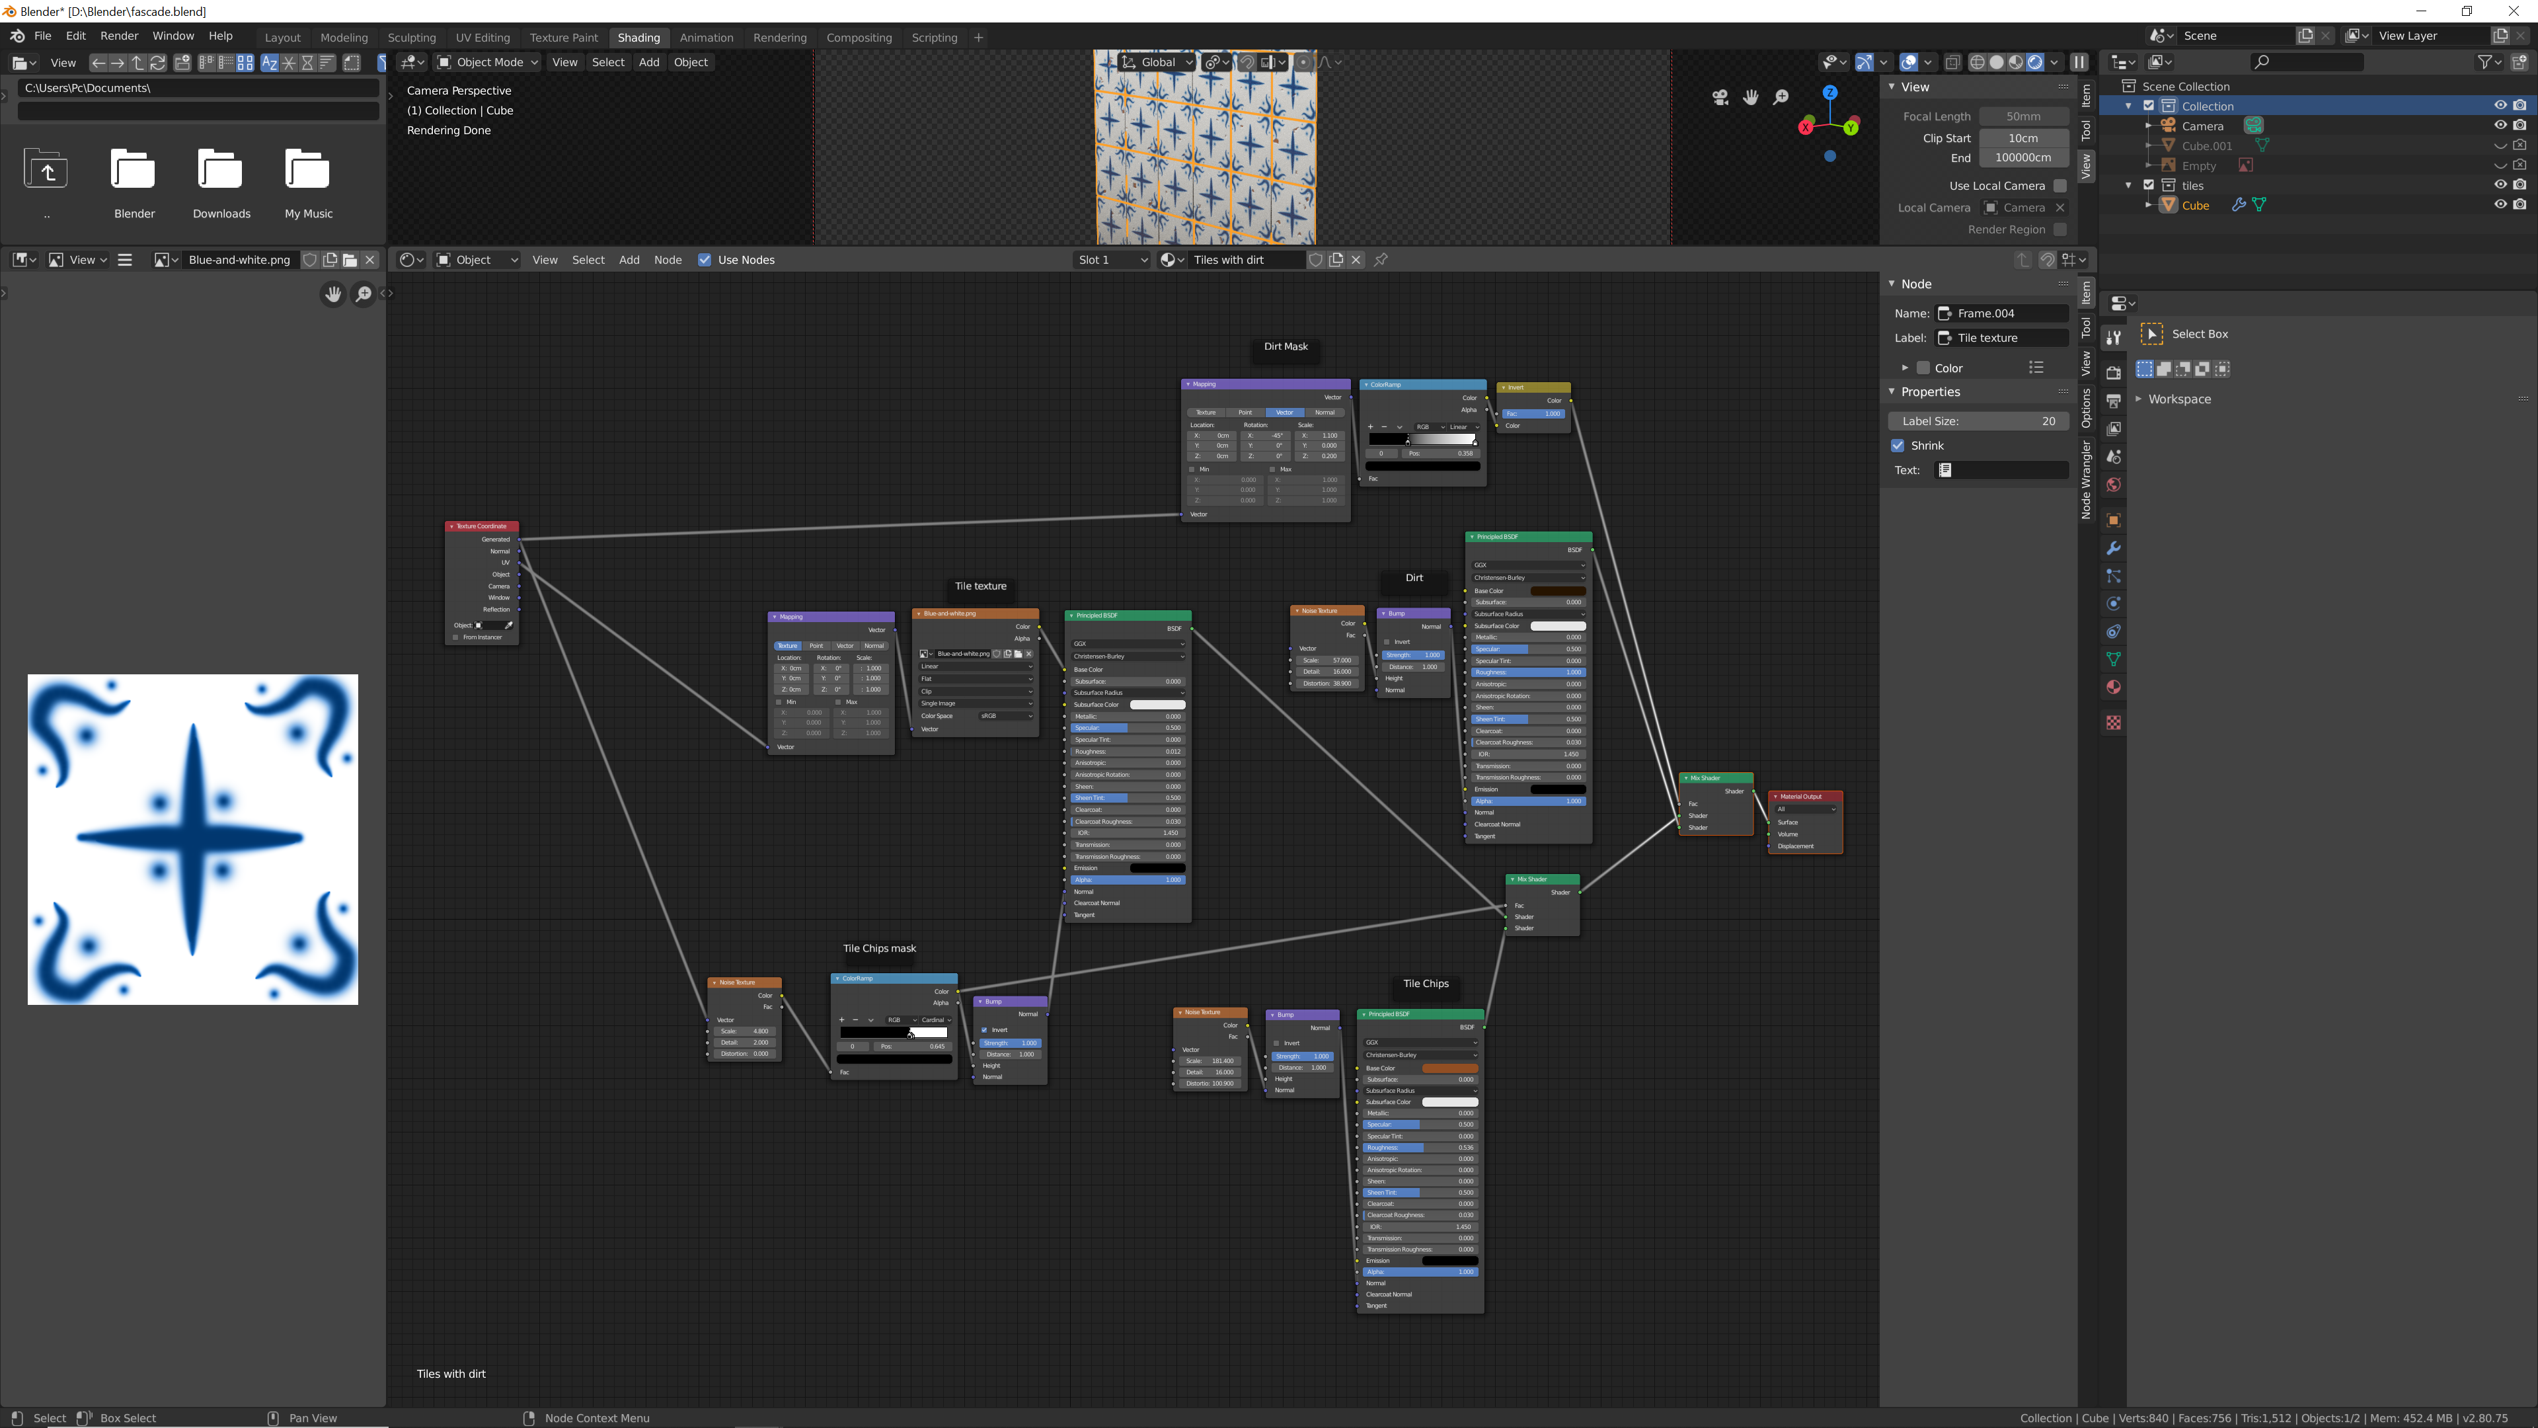Open the Physics properties tab
Screen dimensions: 2538x1428
tap(2114, 603)
